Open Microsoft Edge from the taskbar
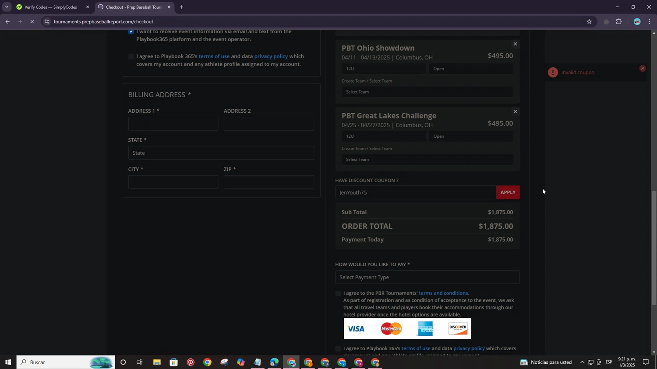This screenshot has width=657, height=369. 274,362
